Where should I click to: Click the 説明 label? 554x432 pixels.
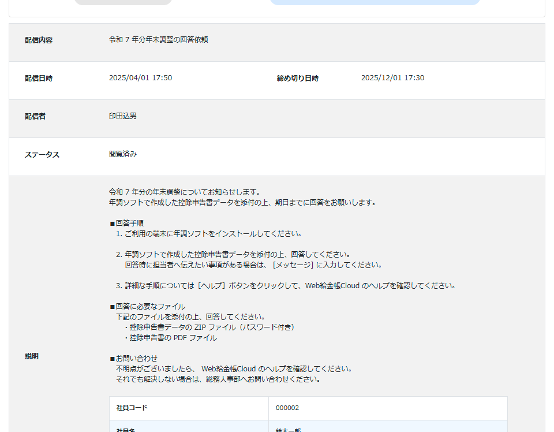32,356
